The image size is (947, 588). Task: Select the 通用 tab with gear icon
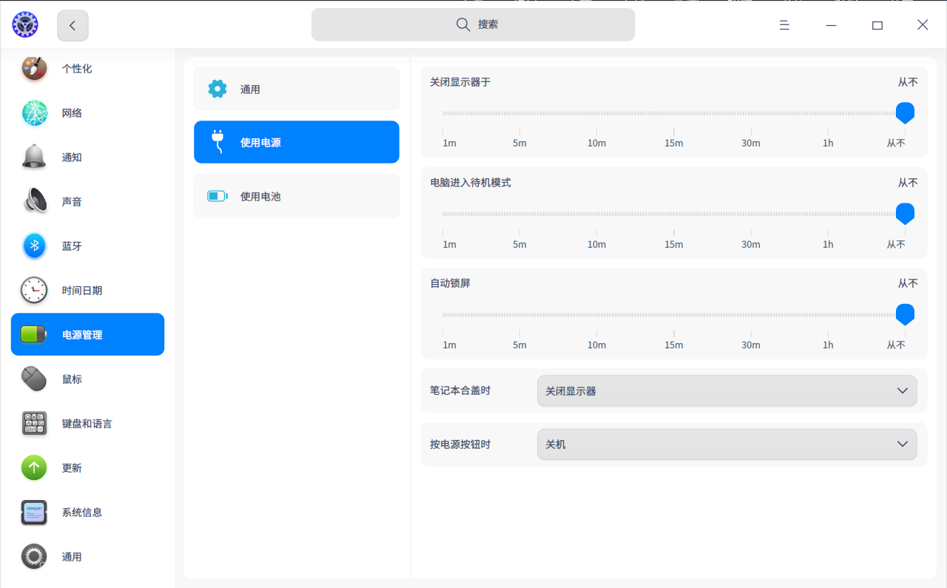(x=297, y=89)
